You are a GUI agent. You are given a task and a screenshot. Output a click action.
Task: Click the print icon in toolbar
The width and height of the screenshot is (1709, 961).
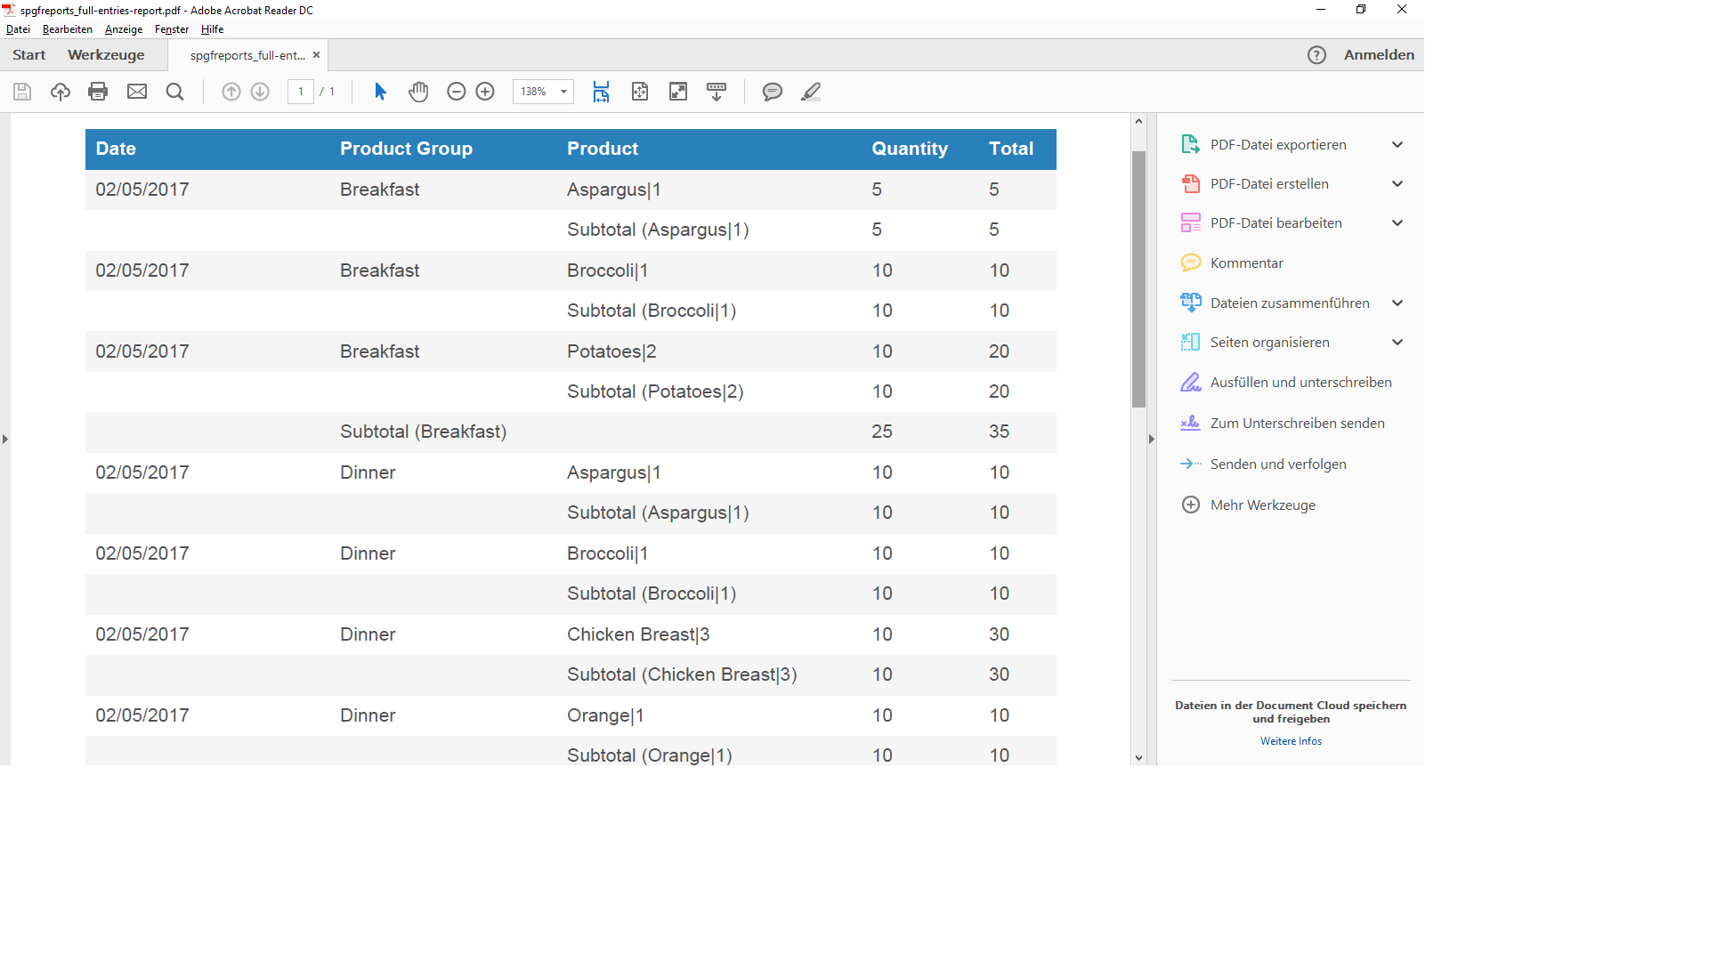(98, 92)
